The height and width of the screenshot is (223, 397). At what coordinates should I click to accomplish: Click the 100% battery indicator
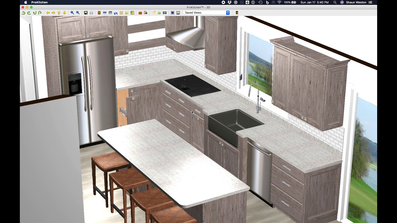point(290,2)
